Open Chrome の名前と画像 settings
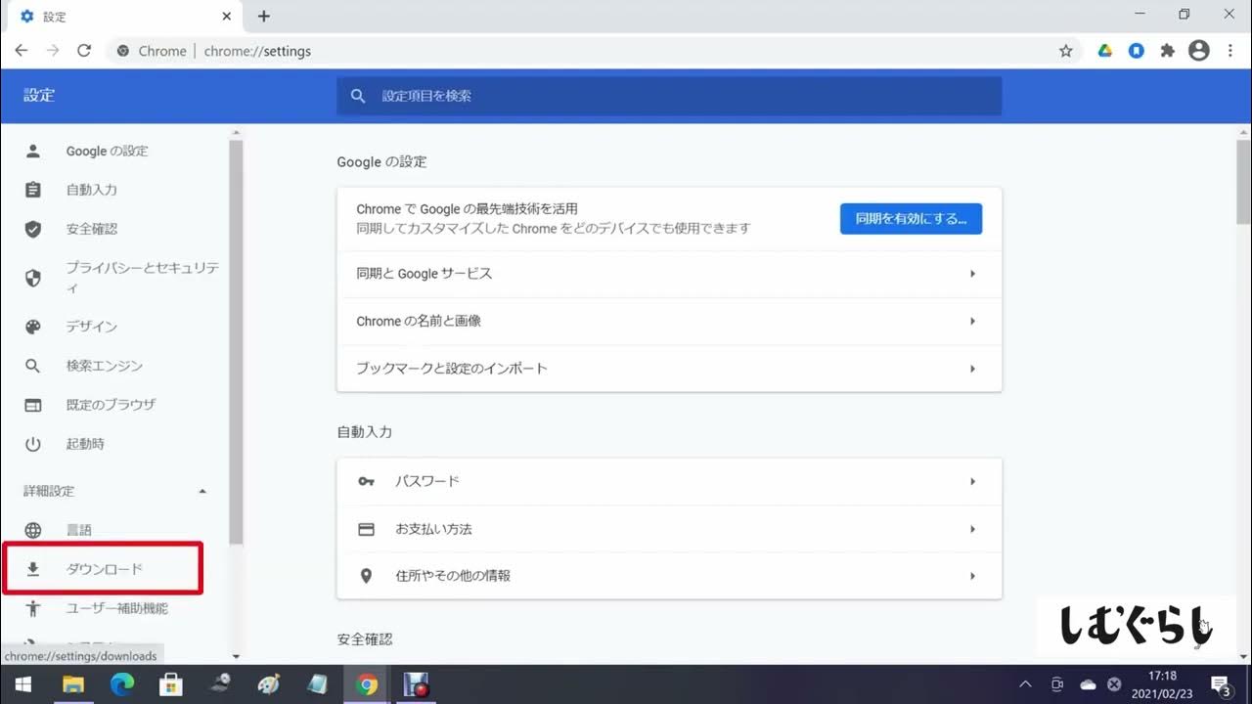This screenshot has height=704, width=1252. pos(669,321)
